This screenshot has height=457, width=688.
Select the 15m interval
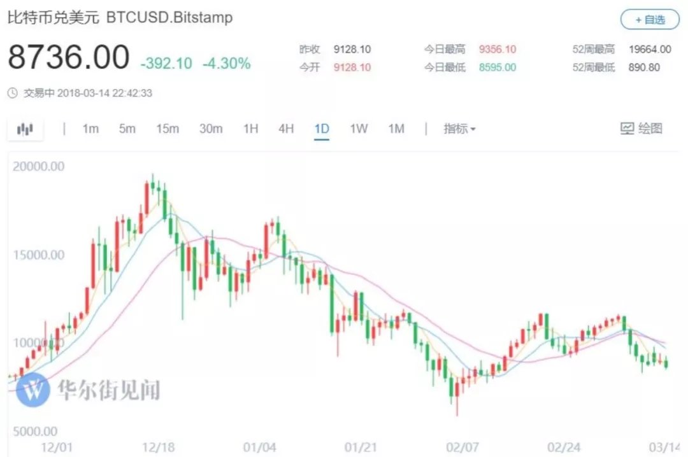click(168, 129)
